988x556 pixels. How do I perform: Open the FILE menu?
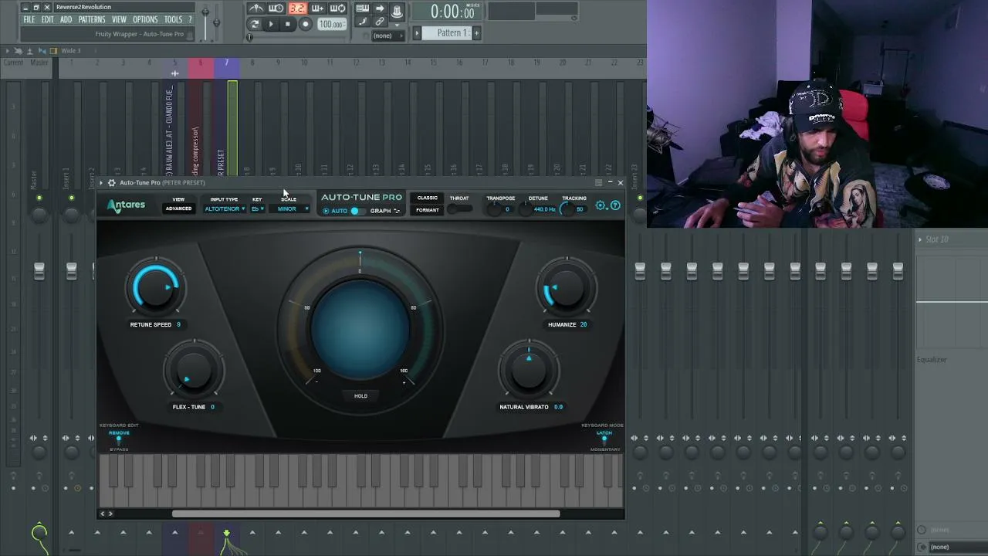[29, 19]
